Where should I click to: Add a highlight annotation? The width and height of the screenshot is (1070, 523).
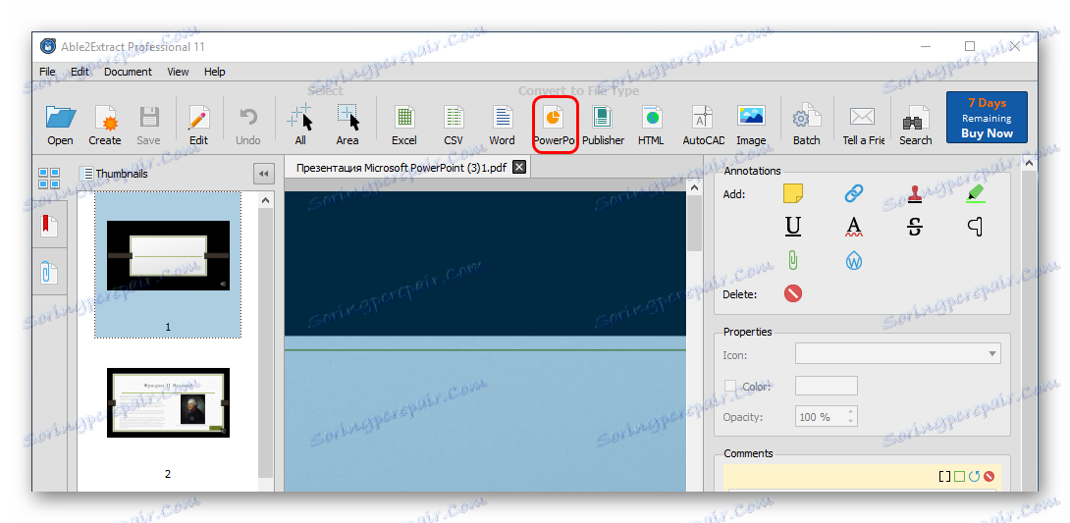(977, 193)
